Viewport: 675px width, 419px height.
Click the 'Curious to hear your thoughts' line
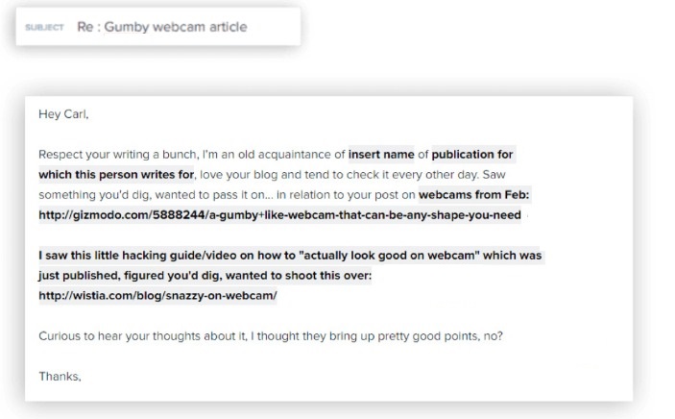point(271,335)
